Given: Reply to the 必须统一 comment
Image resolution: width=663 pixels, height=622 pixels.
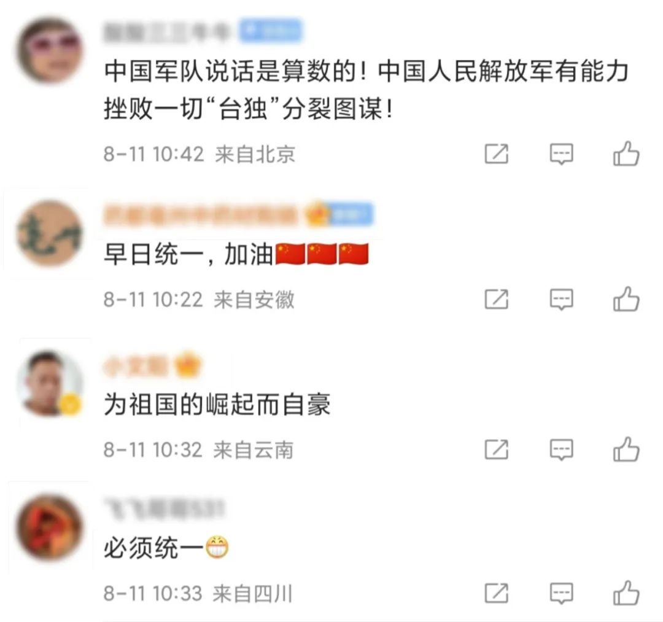Looking at the screenshot, I should tap(561, 593).
